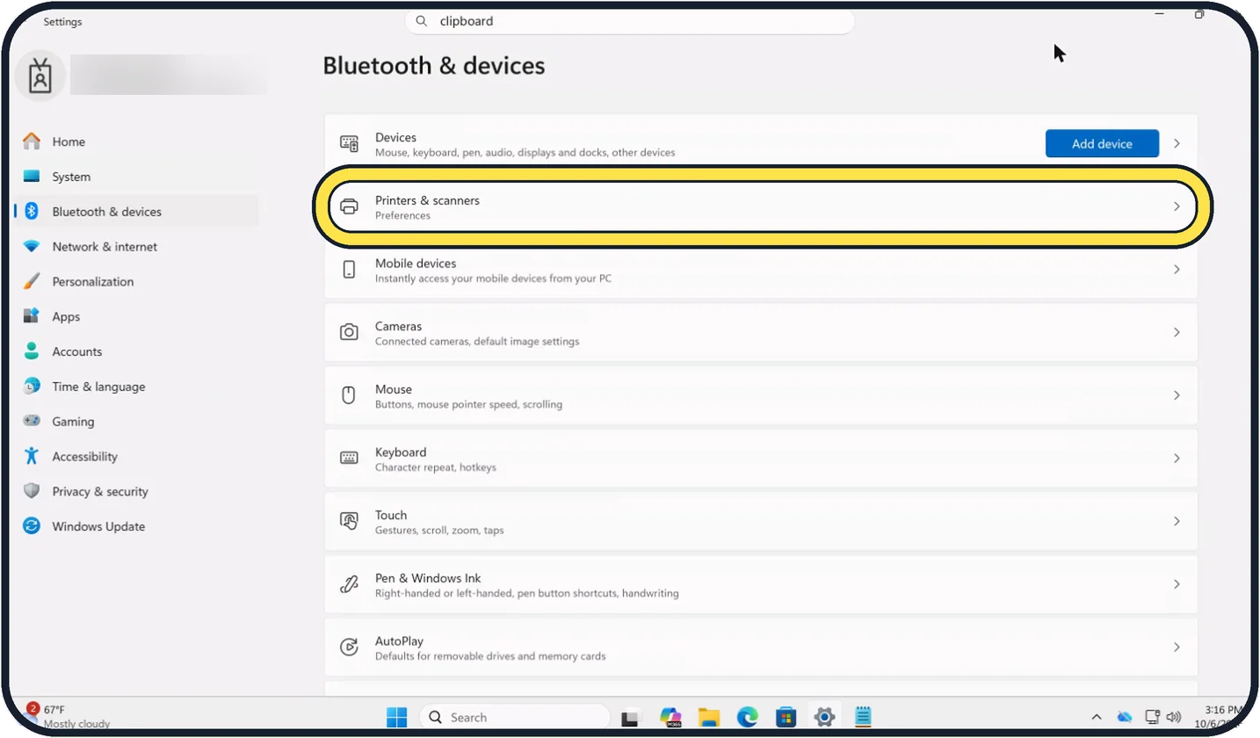Open Notepad from the taskbar
Image resolution: width=1260 pixels, height=738 pixels.
click(x=863, y=718)
